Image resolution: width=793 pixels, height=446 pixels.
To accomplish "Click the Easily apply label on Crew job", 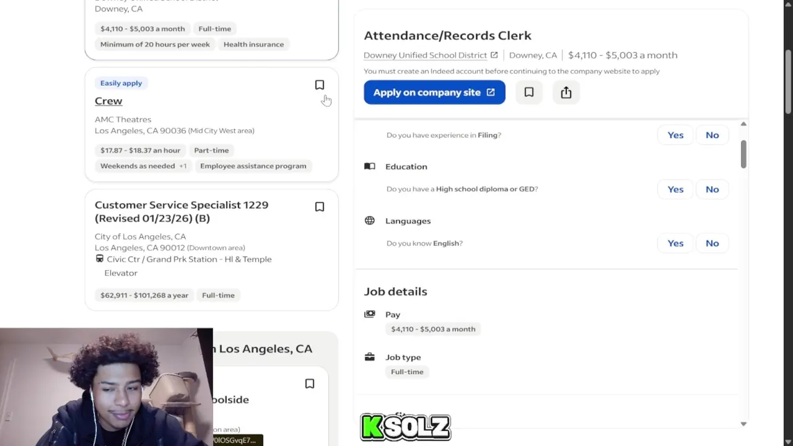I will pyautogui.click(x=121, y=83).
